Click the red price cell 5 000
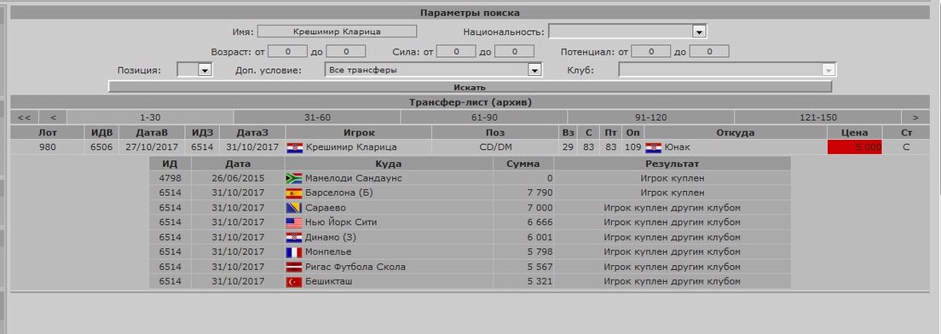This screenshot has height=334, width=941. [x=855, y=147]
